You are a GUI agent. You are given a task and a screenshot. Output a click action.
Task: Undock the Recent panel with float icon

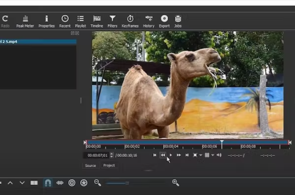pos(72,33)
